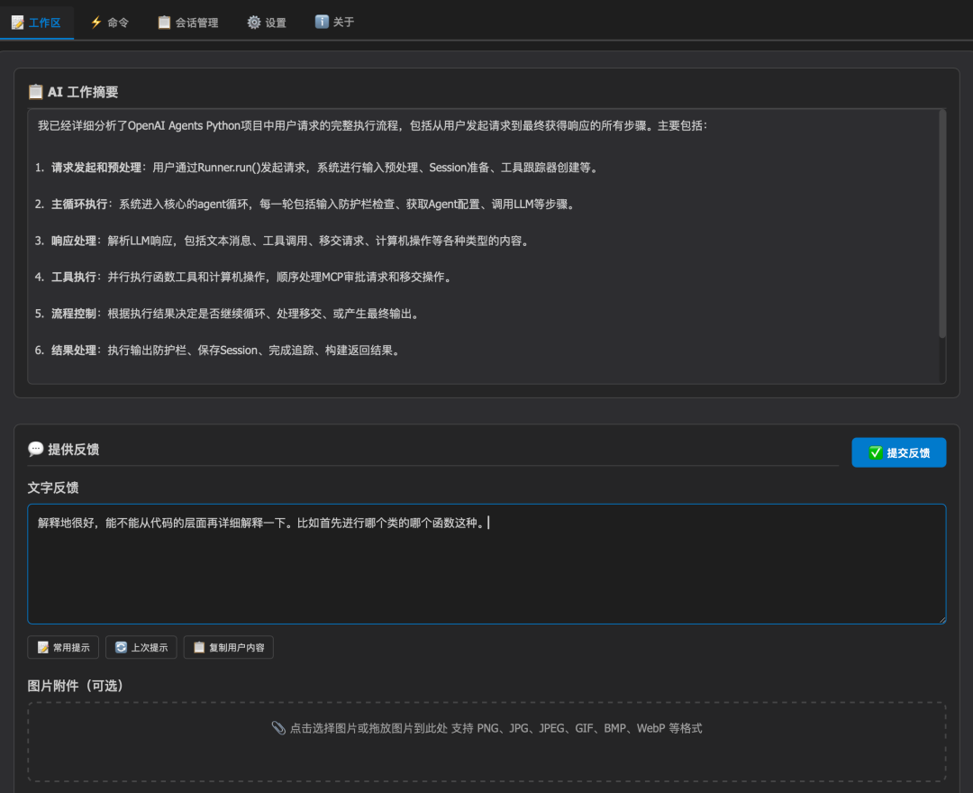
Task: Open the 会话管理 tab
Action: tap(188, 23)
